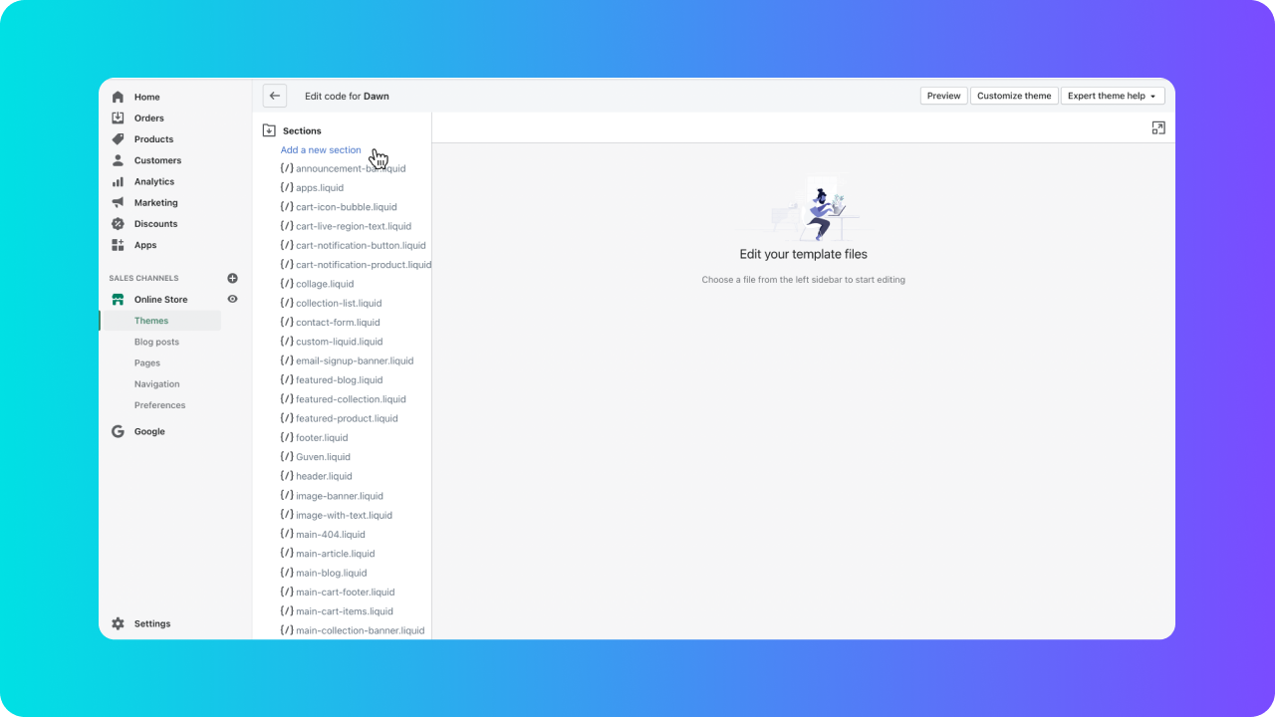The height and width of the screenshot is (717, 1275).
Task: Open Expert theme help dropdown
Action: (x=1113, y=96)
